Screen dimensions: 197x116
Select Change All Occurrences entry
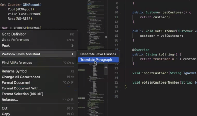(38, 77)
